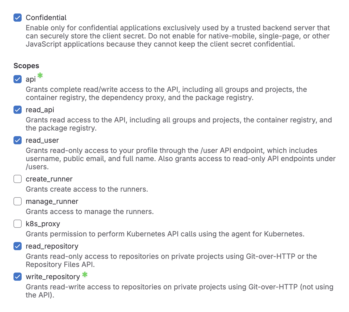349x312 pixels.
Task: Uncheck the write_repository scope checkbox box
Action: click(x=18, y=277)
